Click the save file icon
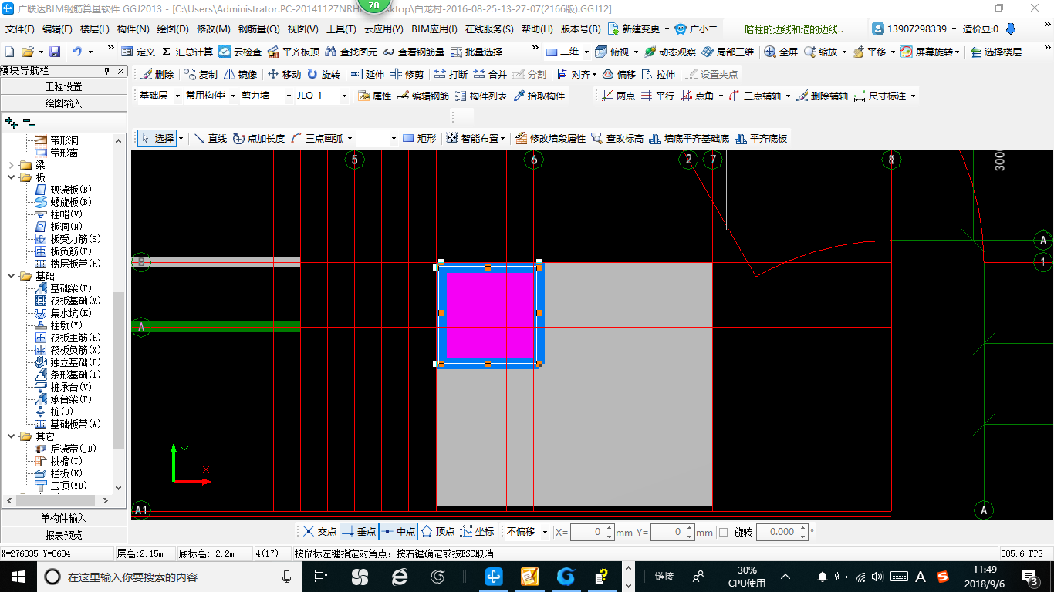The image size is (1054, 592). click(55, 52)
